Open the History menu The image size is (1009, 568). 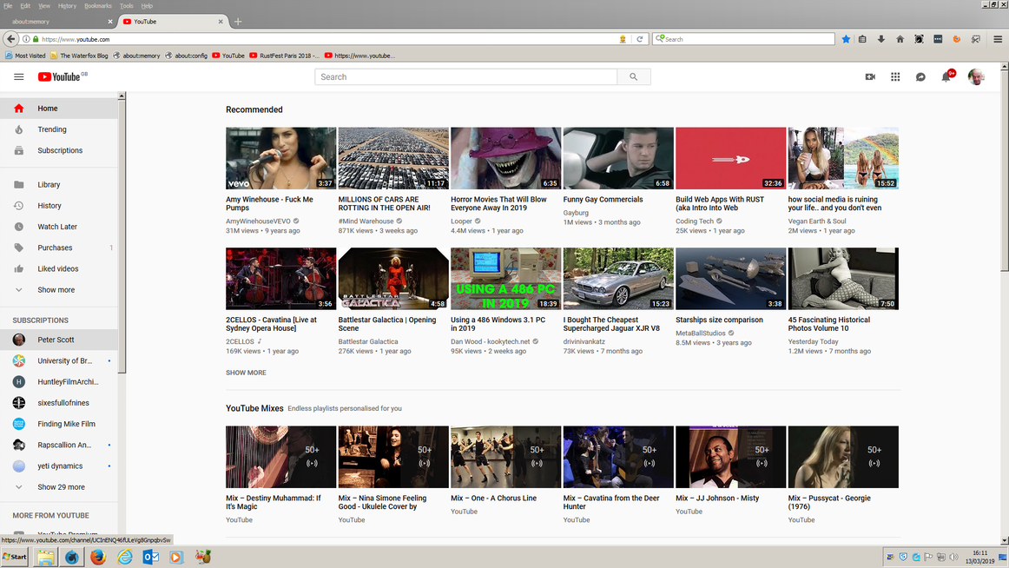click(67, 6)
